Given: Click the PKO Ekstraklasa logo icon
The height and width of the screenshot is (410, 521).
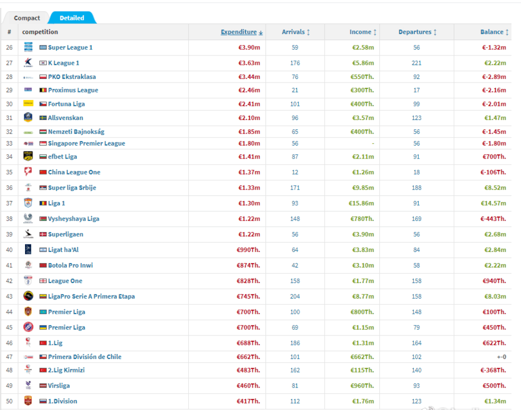Looking at the screenshot, I should click(28, 77).
